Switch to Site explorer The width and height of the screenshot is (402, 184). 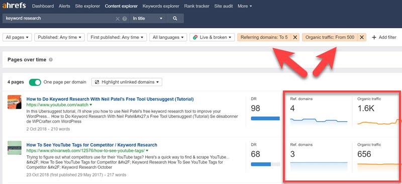coord(87,6)
